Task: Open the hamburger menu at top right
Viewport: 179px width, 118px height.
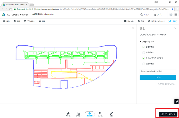Action: click(x=176, y=15)
